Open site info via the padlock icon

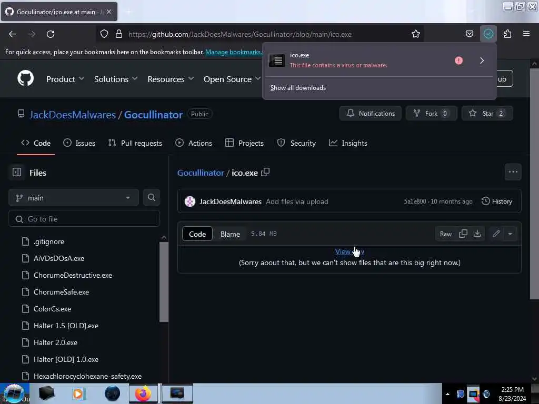point(119,34)
